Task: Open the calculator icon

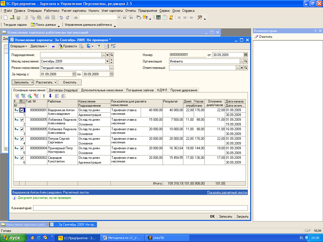Action: pos(158,18)
